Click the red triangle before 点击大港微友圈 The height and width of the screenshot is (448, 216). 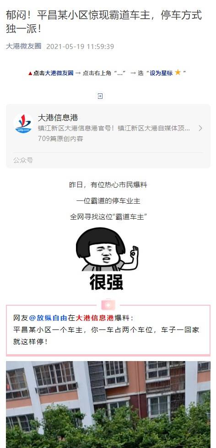pyautogui.click(x=30, y=73)
